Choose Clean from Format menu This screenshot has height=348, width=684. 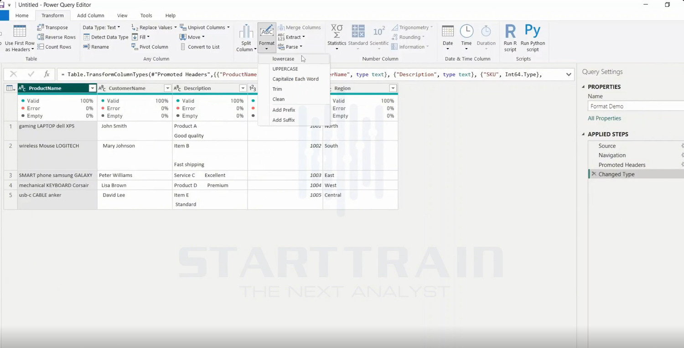[293, 99]
